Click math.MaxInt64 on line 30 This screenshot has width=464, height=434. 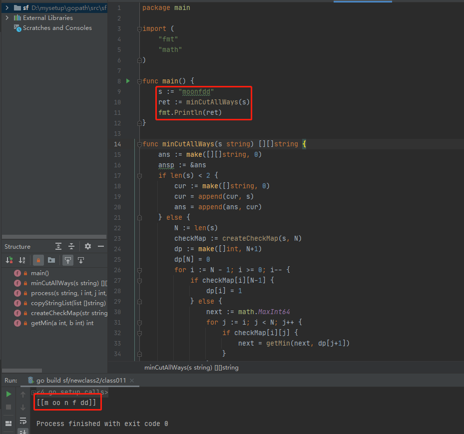tap(264, 312)
